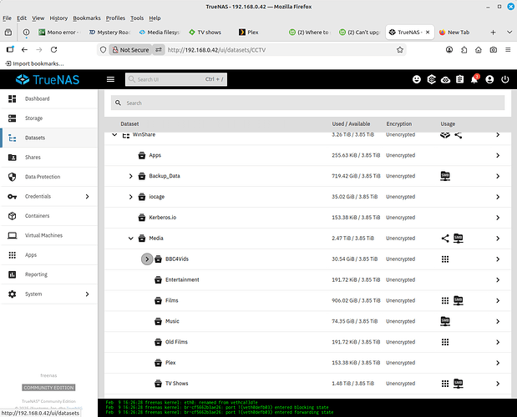Click the apps grid icon on BBC4Vids row
The width and height of the screenshot is (517, 417).
coord(445,259)
